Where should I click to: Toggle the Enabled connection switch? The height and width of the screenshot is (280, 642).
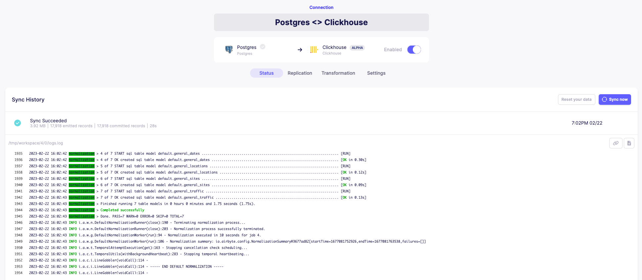point(414,50)
